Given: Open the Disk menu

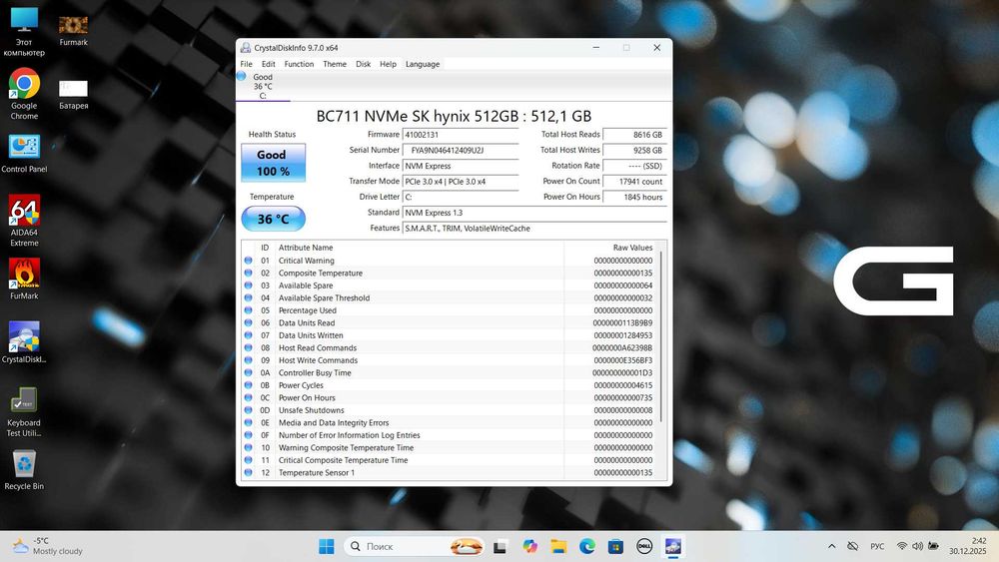Looking at the screenshot, I should click(364, 64).
